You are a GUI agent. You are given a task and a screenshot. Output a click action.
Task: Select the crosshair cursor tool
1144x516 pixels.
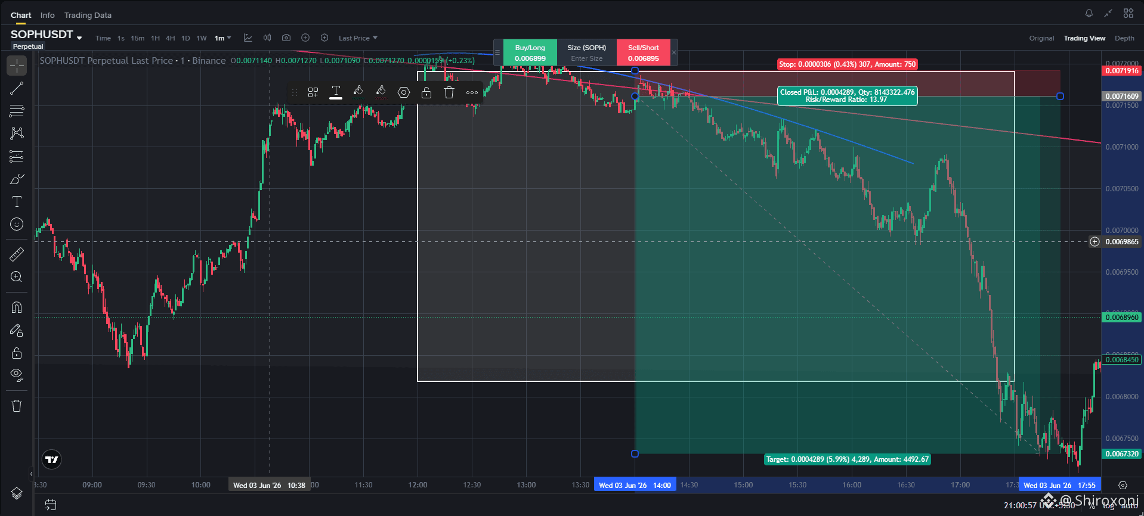tap(17, 66)
